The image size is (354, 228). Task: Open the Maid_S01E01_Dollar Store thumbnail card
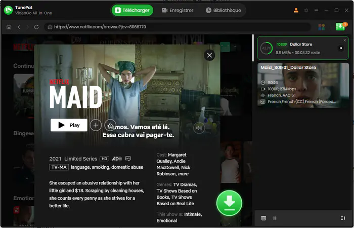click(303, 85)
